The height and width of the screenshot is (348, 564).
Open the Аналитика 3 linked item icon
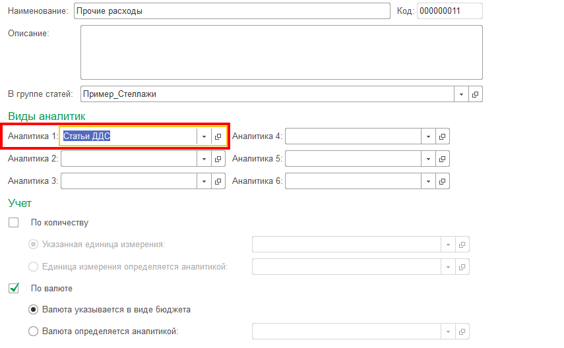[x=218, y=181]
